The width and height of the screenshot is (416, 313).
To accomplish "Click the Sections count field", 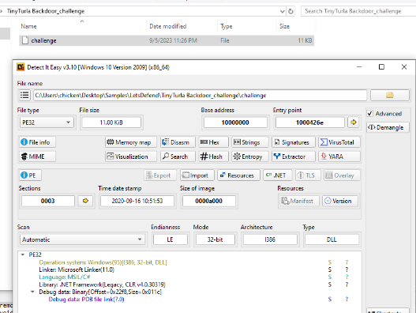I will [47, 201].
